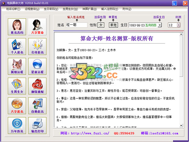Click the 选择性别 hint label
The width and height of the screenshot is (189, 142).
pos(100,17)
